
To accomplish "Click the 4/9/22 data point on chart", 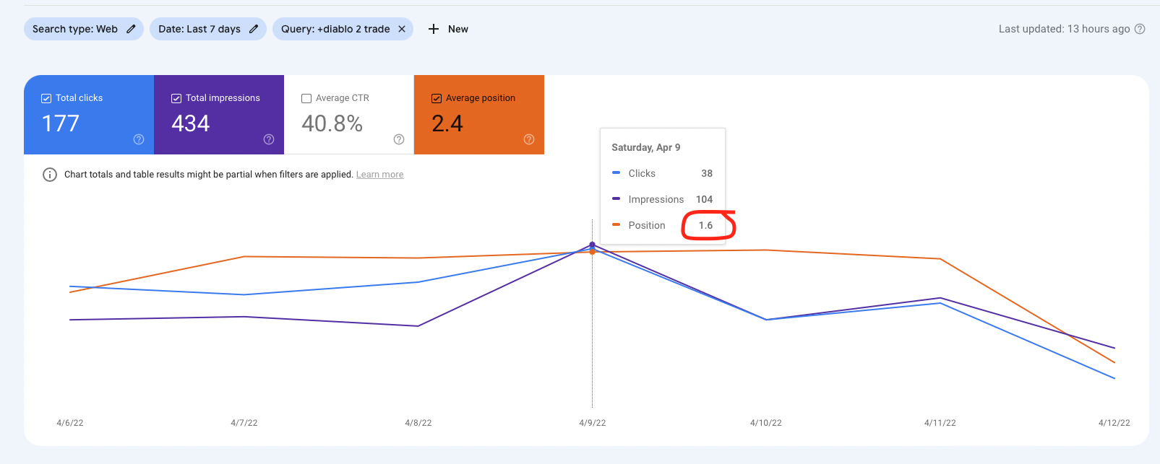I will pyautogui.click(x=593, y=245).
